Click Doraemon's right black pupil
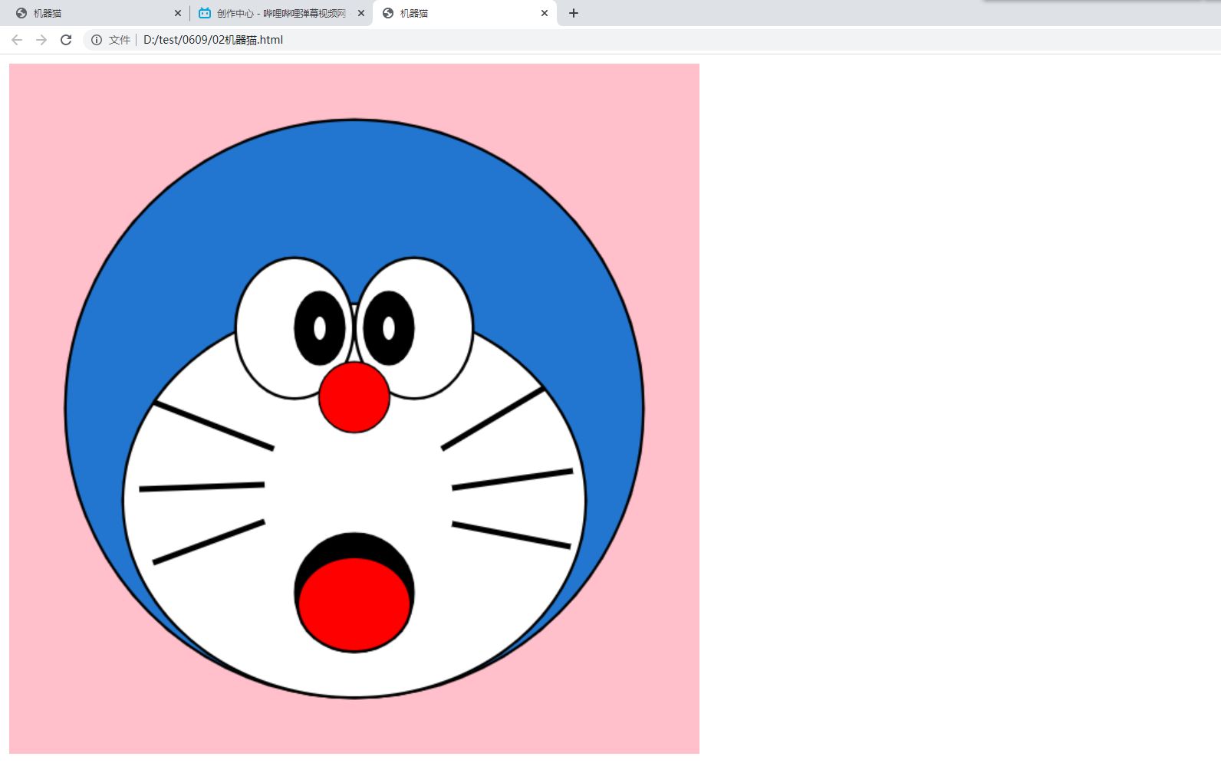Image resolution: width=1221 pixels, height=763 pixels. coord(389,328)
